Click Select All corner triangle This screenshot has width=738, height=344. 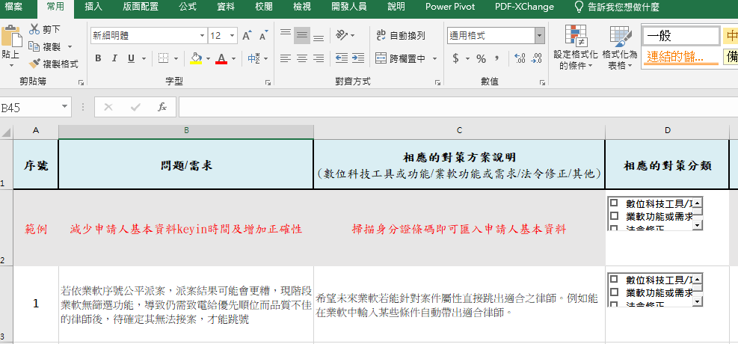coord(6,132)
